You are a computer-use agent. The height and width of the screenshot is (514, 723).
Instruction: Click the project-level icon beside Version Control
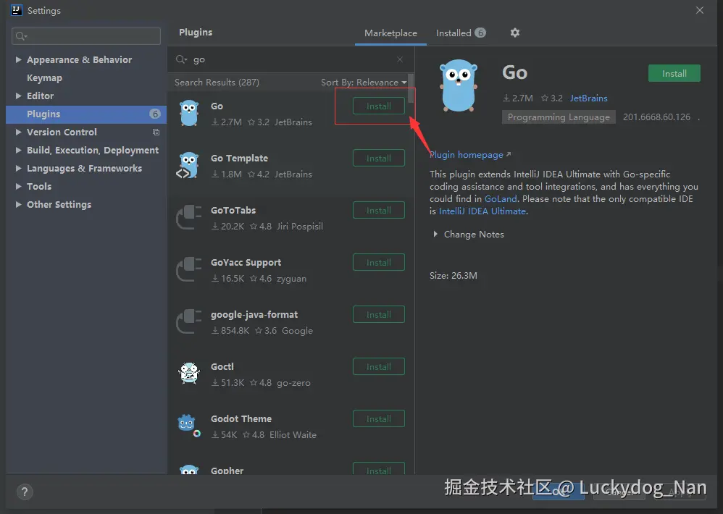pyautogui.click(x=156, y=132)
